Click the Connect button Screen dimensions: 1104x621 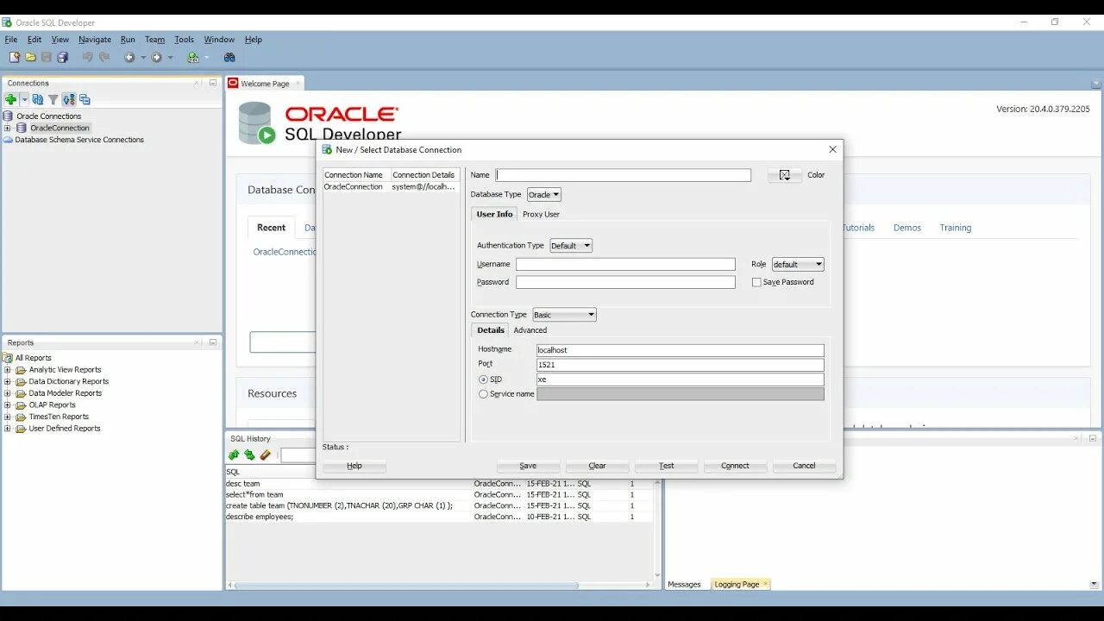(x=735, y=466)
